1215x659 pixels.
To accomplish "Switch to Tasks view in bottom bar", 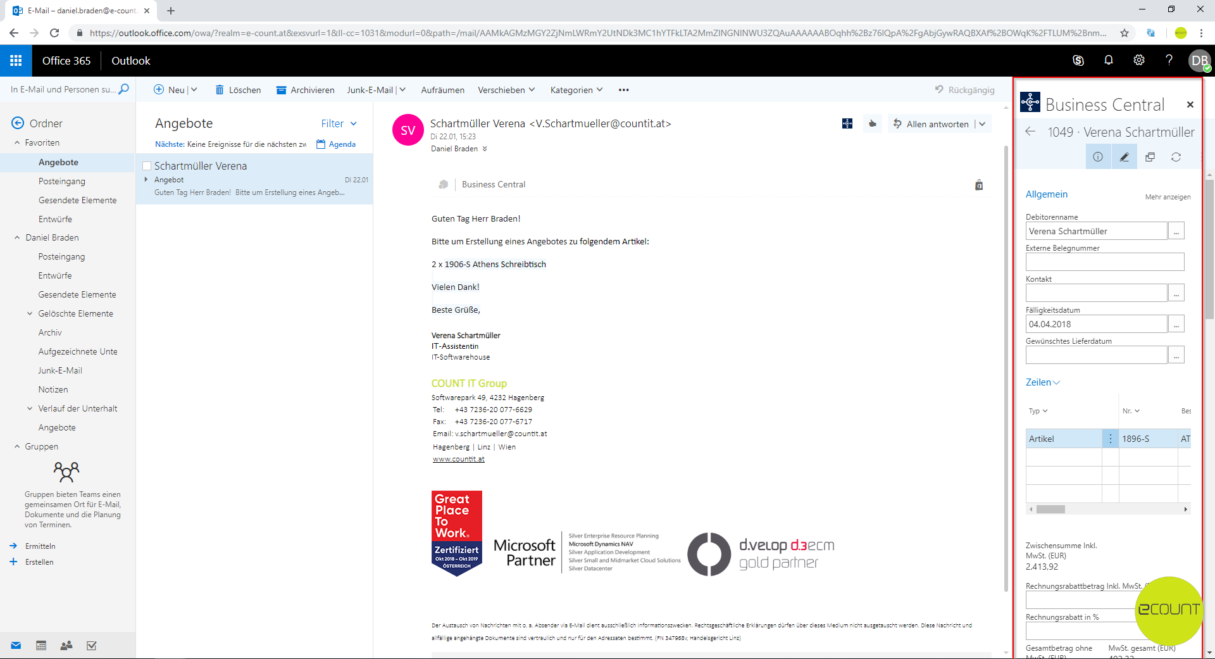I will pyautogui.click(x=92, y=646).
